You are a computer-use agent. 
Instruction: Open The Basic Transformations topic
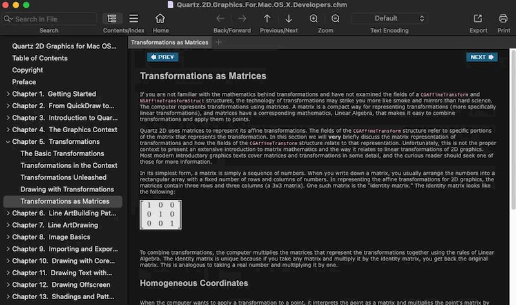(x=62, y=153)
